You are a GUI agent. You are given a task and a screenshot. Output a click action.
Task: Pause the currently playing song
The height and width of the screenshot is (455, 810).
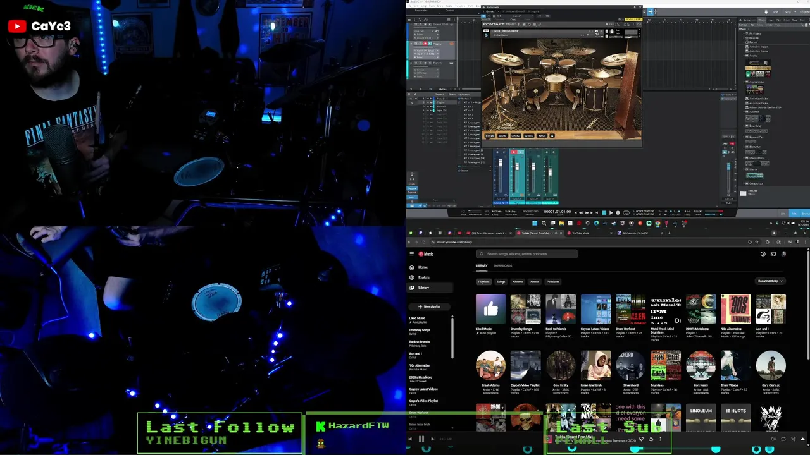tap(421, 439)
